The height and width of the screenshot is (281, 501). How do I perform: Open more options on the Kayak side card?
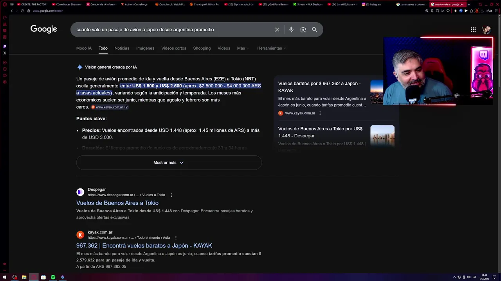point(320,113)
